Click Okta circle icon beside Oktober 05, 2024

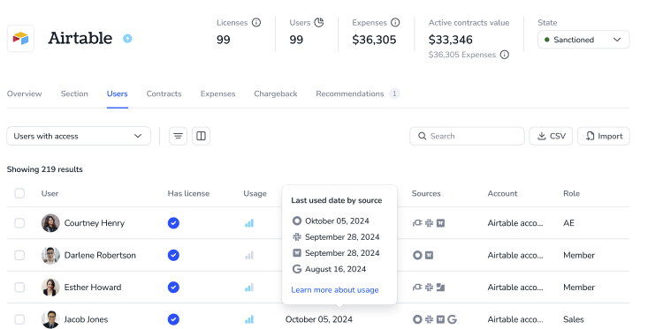(297, 221)
